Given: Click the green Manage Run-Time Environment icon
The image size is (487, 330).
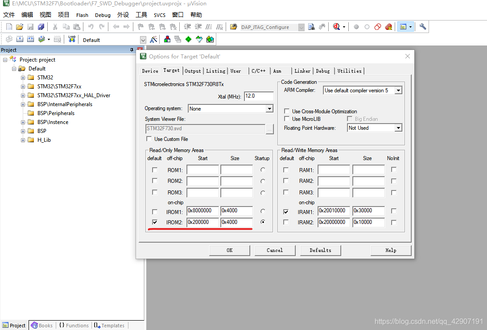Looking at the screenshot, I should 189,39.
